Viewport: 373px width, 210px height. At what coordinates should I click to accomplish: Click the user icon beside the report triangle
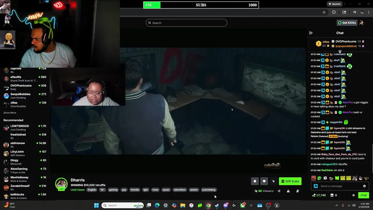click(x=298, y=191)
